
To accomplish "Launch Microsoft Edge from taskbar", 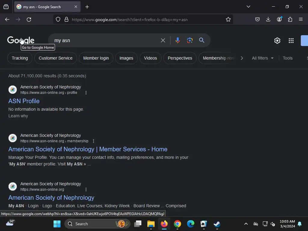I will coord(190,224).
